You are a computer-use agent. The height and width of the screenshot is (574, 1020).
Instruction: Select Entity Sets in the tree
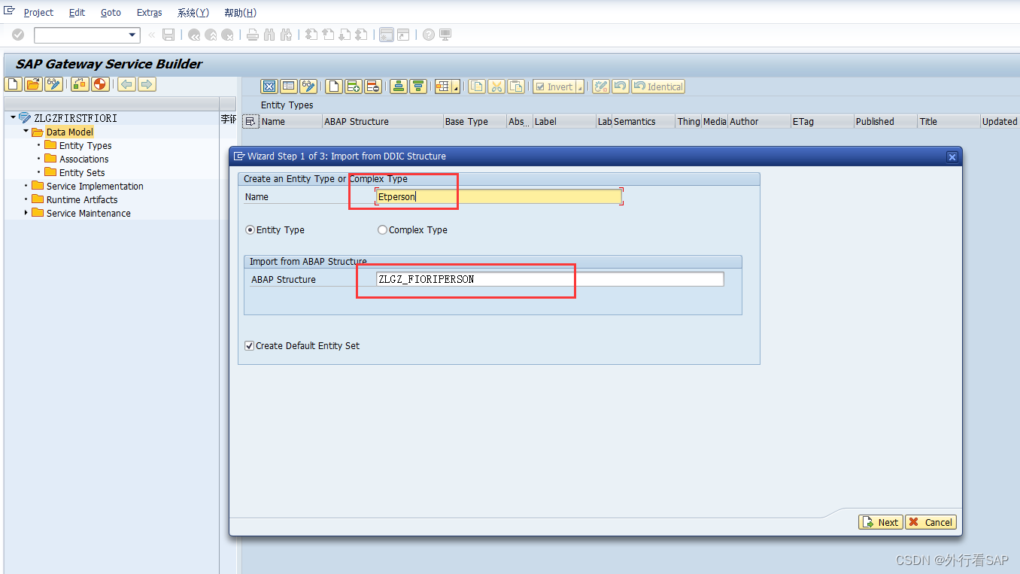click(82, 172)
